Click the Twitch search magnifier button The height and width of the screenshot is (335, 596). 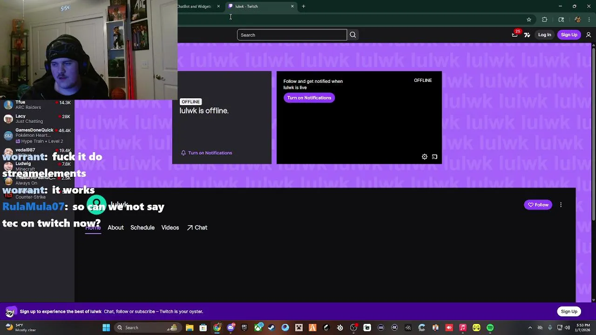(353, 35)
